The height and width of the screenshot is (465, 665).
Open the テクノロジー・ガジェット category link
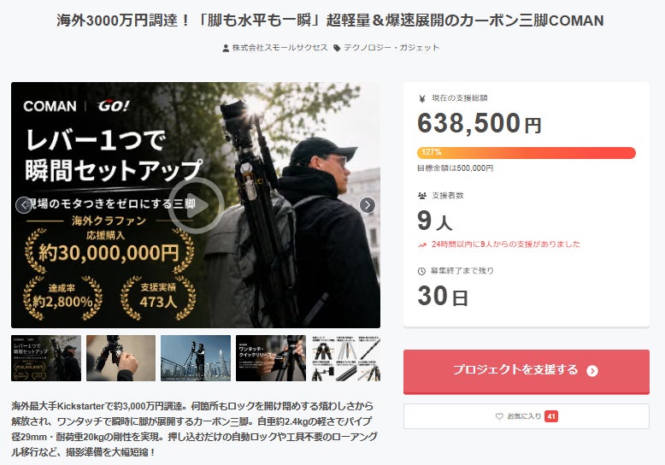(391, 48)
